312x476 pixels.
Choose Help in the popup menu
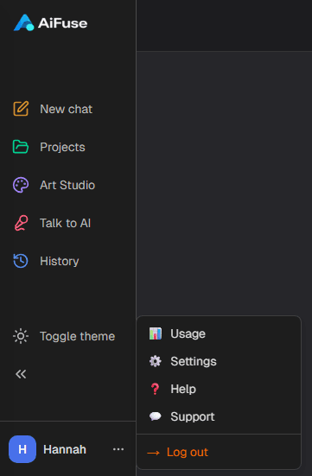(x=219, y=389)
